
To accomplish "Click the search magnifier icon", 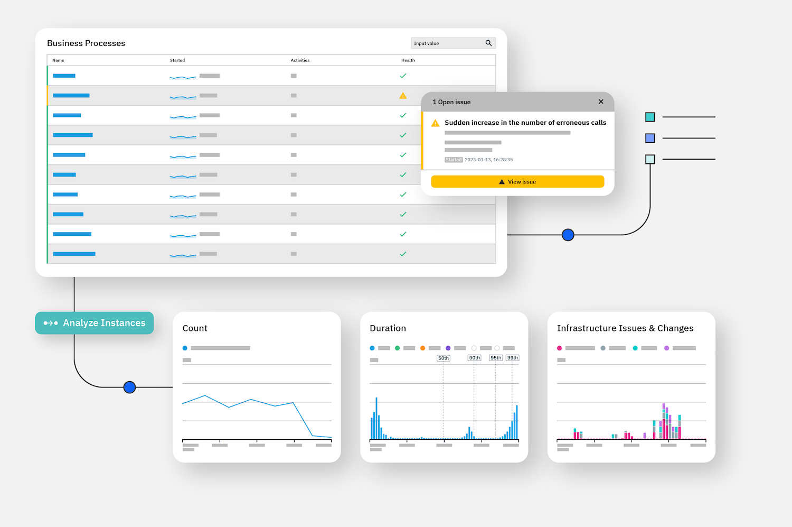I will tap(488, 43).
